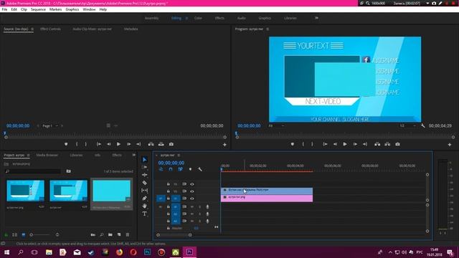Click Find magnifier in Project panel footer
This screenshot has width=459, height=258.
point(102,234)
